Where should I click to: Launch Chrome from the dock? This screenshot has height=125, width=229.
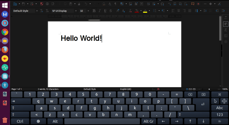[x=5, y=32]
